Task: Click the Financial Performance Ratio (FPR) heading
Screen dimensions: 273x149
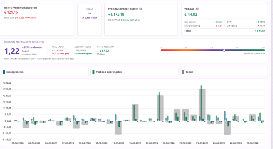Action: point(24,42)
